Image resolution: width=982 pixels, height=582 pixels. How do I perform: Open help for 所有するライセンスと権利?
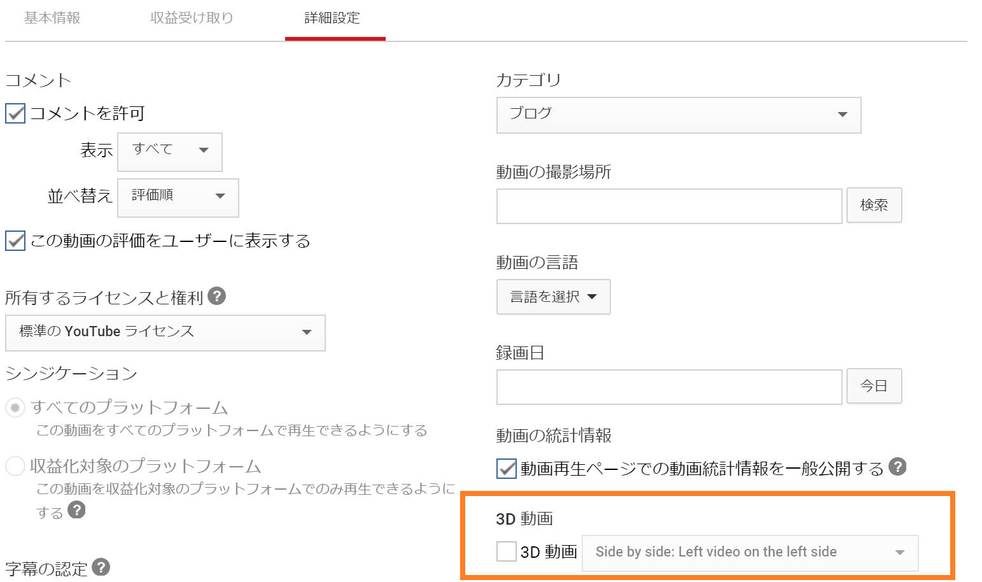pos(217,296)
